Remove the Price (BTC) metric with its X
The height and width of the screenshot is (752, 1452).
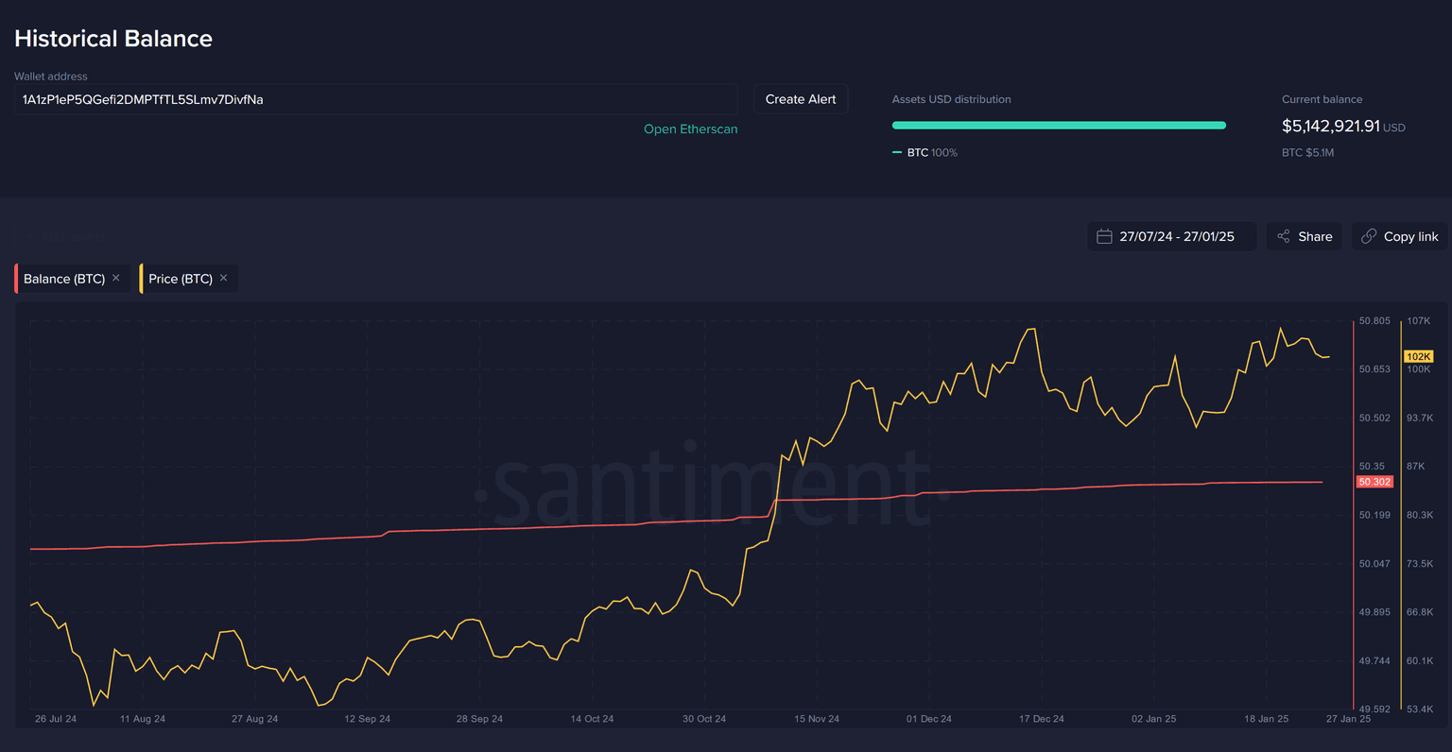(x=224, y=278)
